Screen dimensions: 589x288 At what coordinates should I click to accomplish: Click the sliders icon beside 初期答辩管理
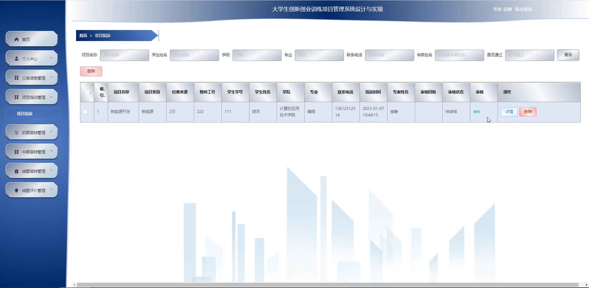point(17,132)
